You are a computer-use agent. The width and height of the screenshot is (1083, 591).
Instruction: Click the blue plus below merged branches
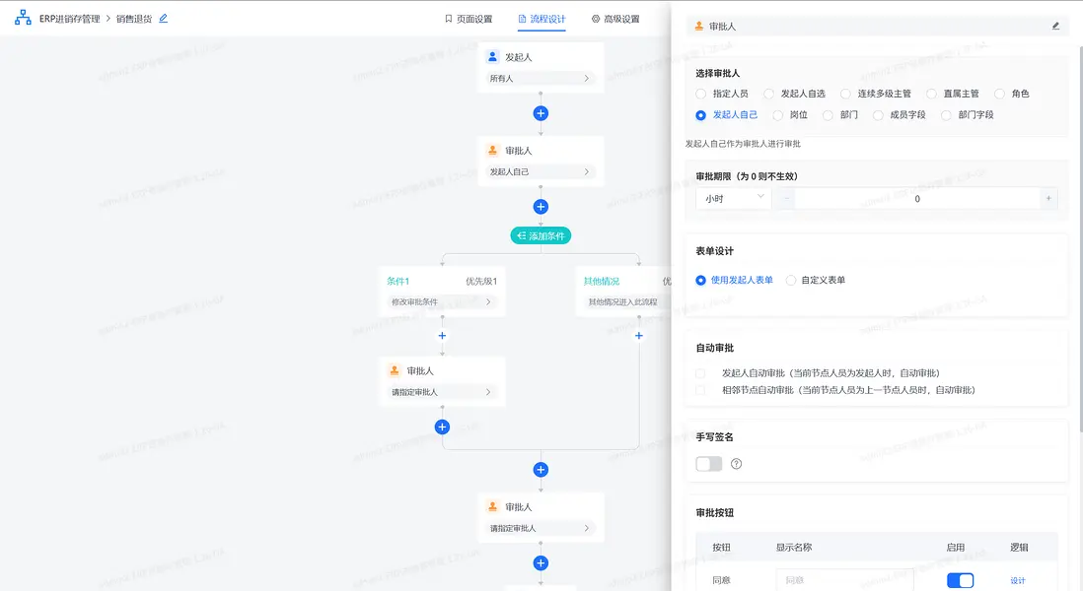click(x=541, y=470)
